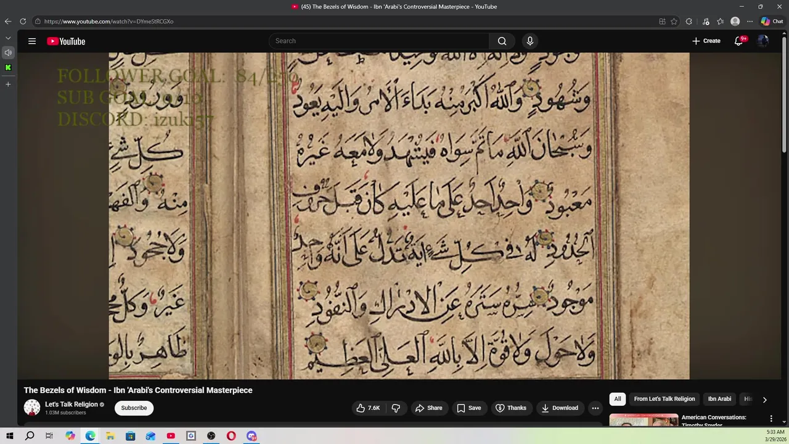The image size is (789, 444).
Task: Open the playing YouTube tab in sidebar
Action: click(8, 52)
